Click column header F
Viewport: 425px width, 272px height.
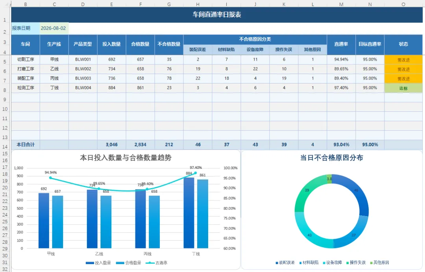140,4
